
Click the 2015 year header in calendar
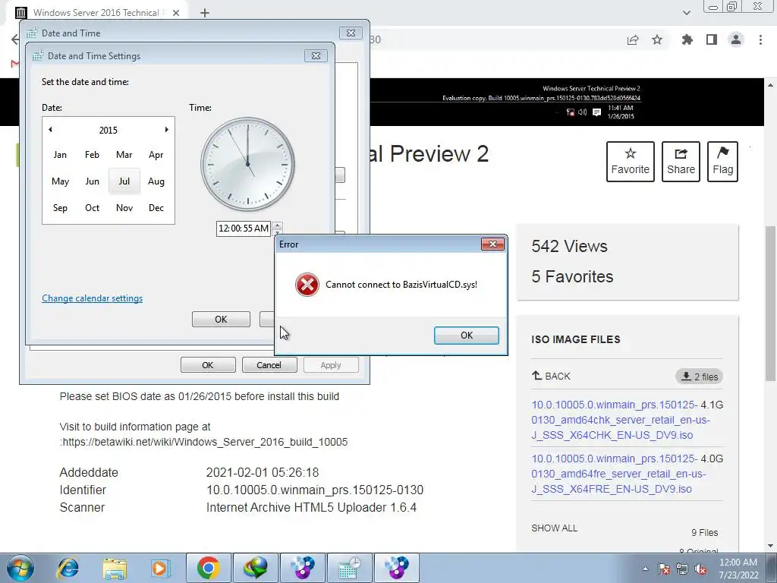(x=108, y=131)
